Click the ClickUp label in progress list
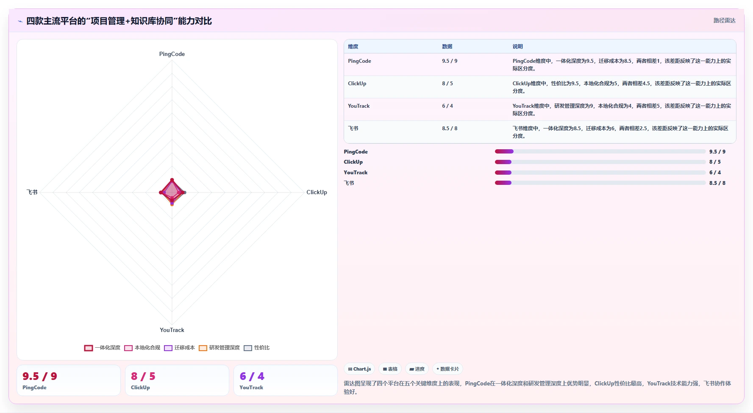 click(353, 162)
